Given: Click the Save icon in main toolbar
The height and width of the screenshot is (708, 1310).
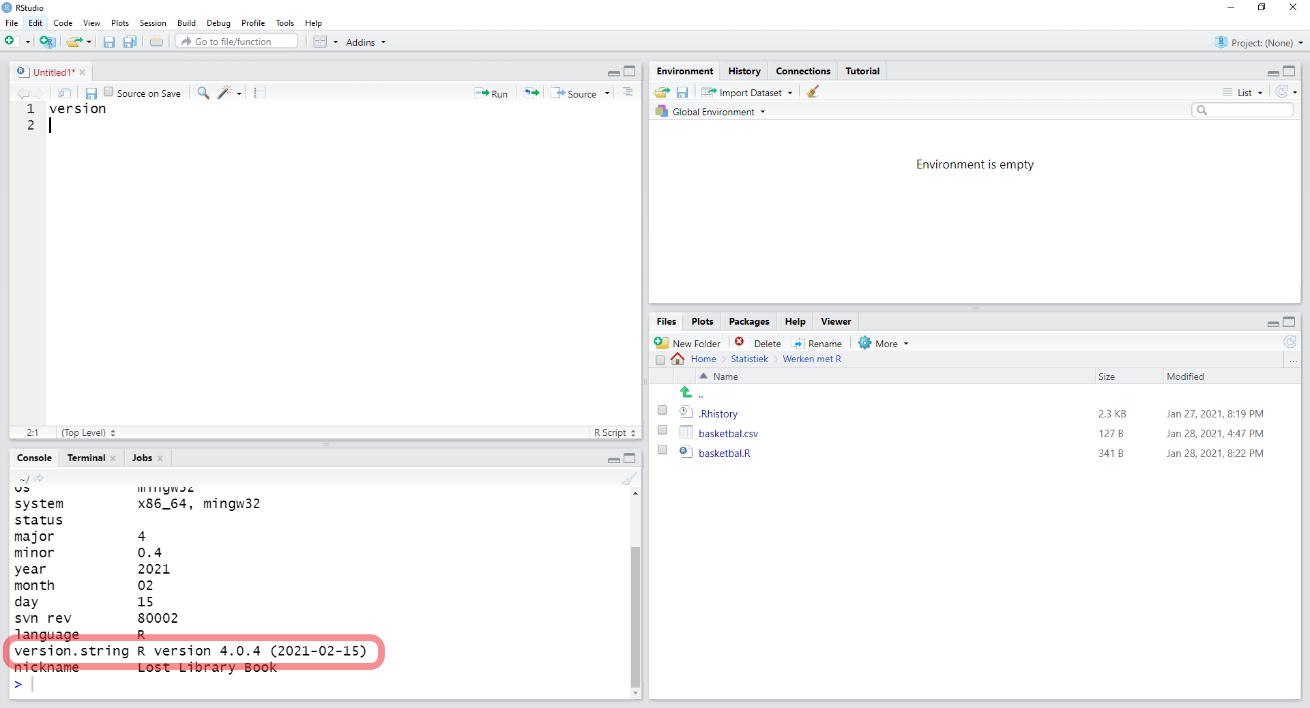Looking at the screenshot, I should coord(108,42).
